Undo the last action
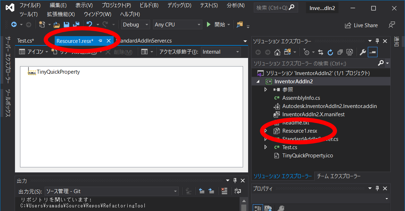405x211 pixels. (89, 24)
